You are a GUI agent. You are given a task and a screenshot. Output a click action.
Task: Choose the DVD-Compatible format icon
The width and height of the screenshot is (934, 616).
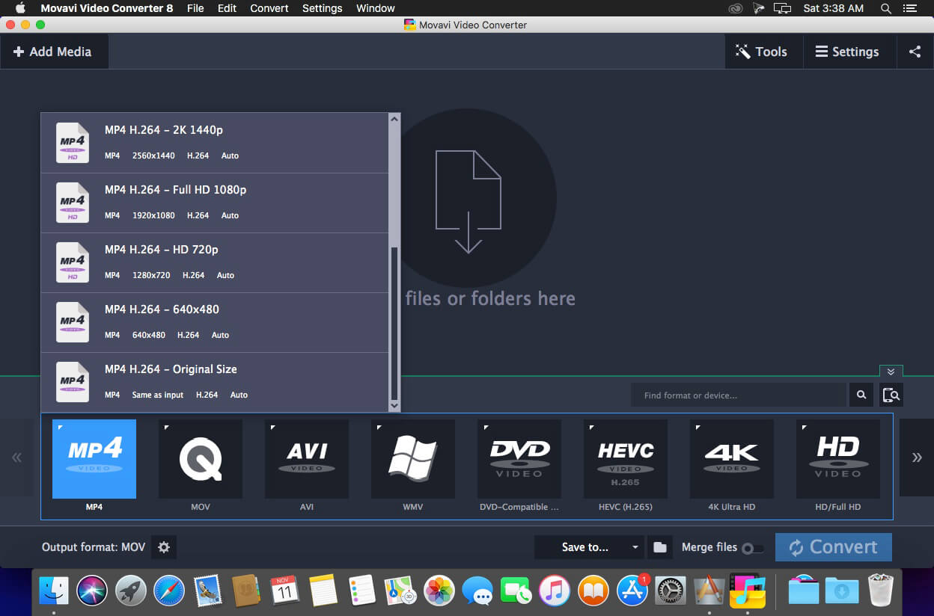(519, 458)
